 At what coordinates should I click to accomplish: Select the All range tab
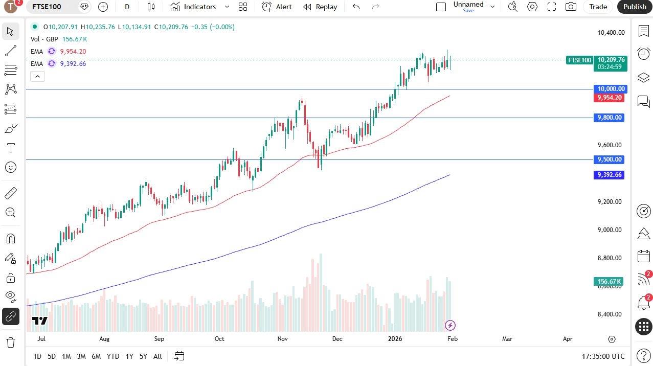coord(157,356)
